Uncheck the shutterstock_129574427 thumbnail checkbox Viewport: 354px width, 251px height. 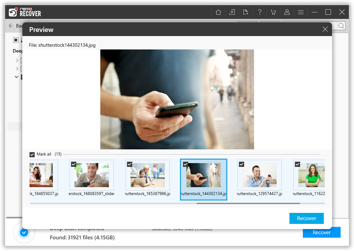pos(241,164)
